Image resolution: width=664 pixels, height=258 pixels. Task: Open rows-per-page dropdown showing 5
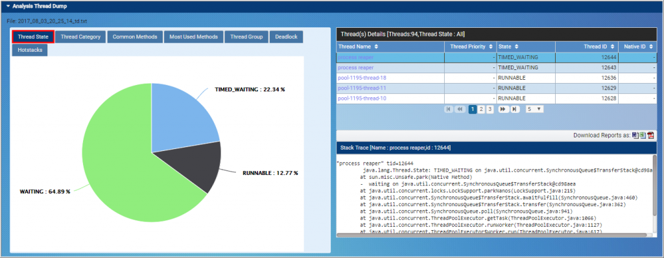click(534, 110)
